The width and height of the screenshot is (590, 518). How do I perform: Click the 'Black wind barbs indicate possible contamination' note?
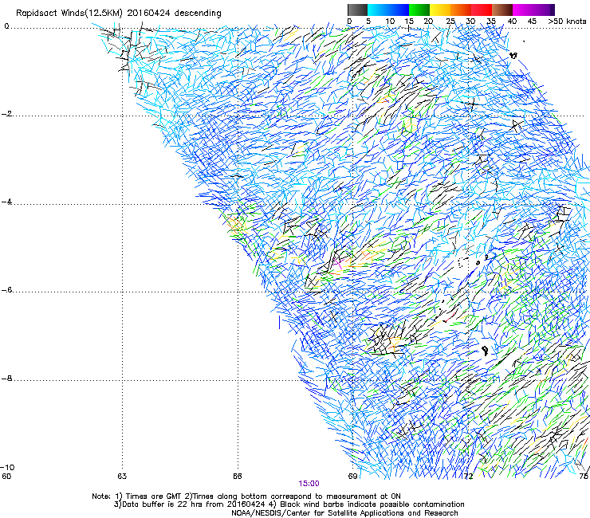pos(372,504)
